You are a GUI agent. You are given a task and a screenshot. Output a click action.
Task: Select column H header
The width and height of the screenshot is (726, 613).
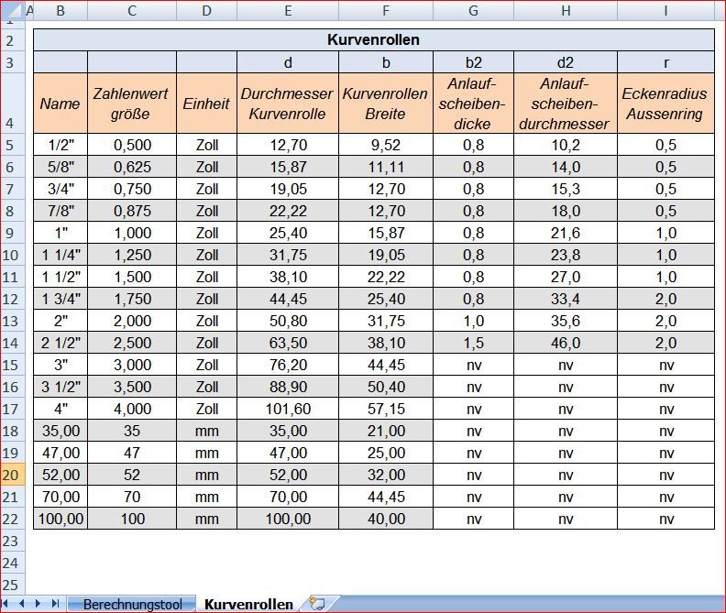tap(565, 11)
